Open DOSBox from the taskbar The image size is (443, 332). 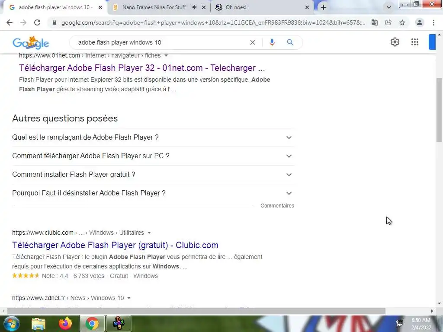pyautogui.click(x=119, y=323)
